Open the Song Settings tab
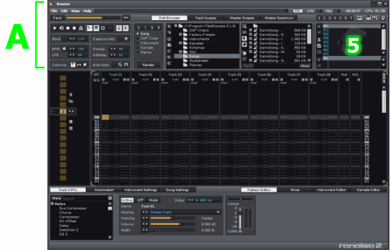 pyautogui.click(x=178, y=190)
